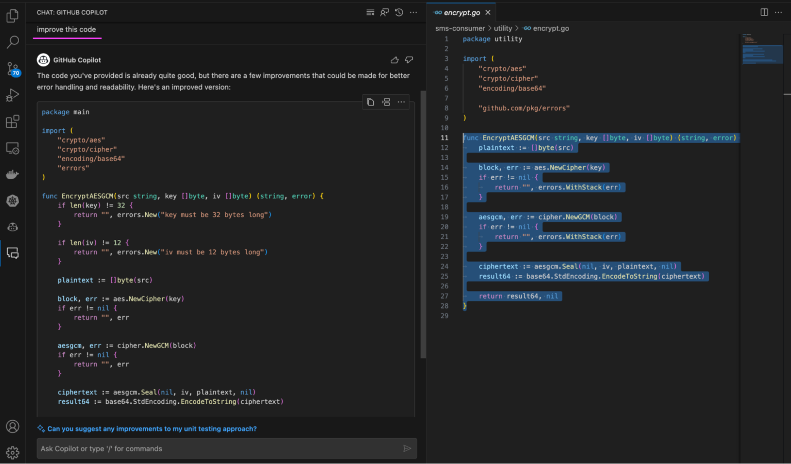Open the GitHub Copilot robot icon view
This screenshot has height=464, width=791.
(x=12, y=227)
